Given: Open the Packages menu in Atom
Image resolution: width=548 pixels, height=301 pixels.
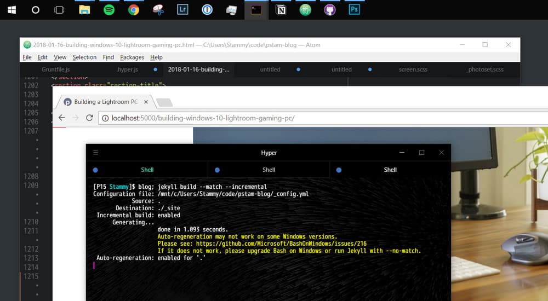Looking at the screenshot, I should pyautogui.click(x=132, y=57).
